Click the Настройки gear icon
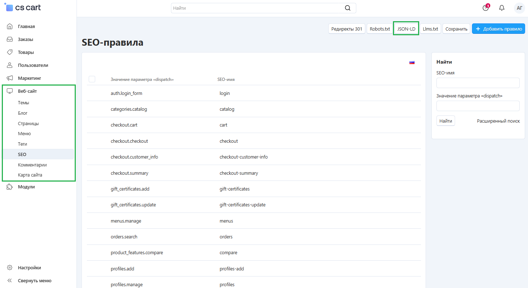The height and width of the screenshot is (288, 528). (10, 268)
